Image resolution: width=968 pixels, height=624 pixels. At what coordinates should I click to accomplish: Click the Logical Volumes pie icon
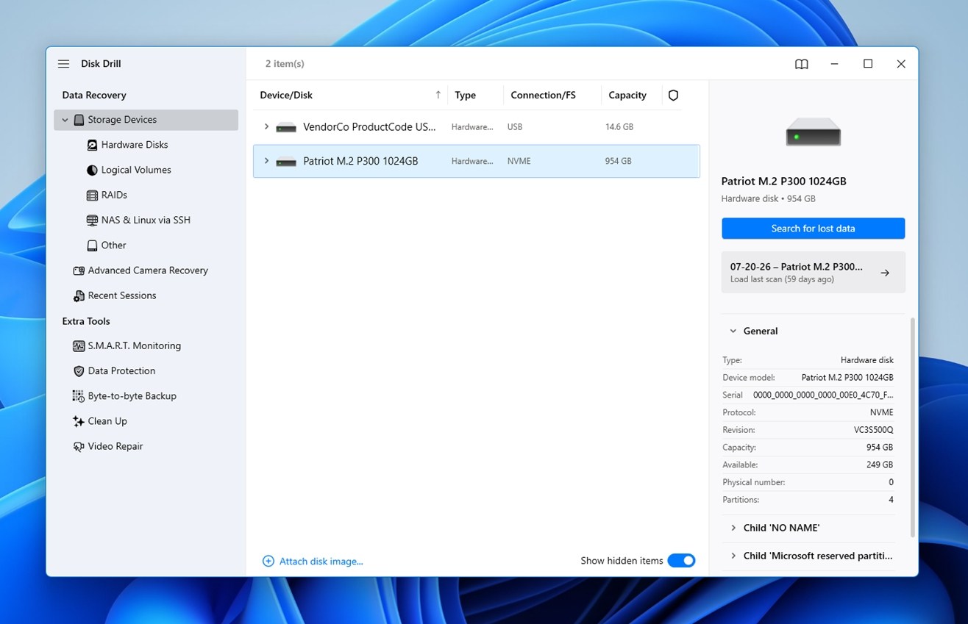(92, 170)
